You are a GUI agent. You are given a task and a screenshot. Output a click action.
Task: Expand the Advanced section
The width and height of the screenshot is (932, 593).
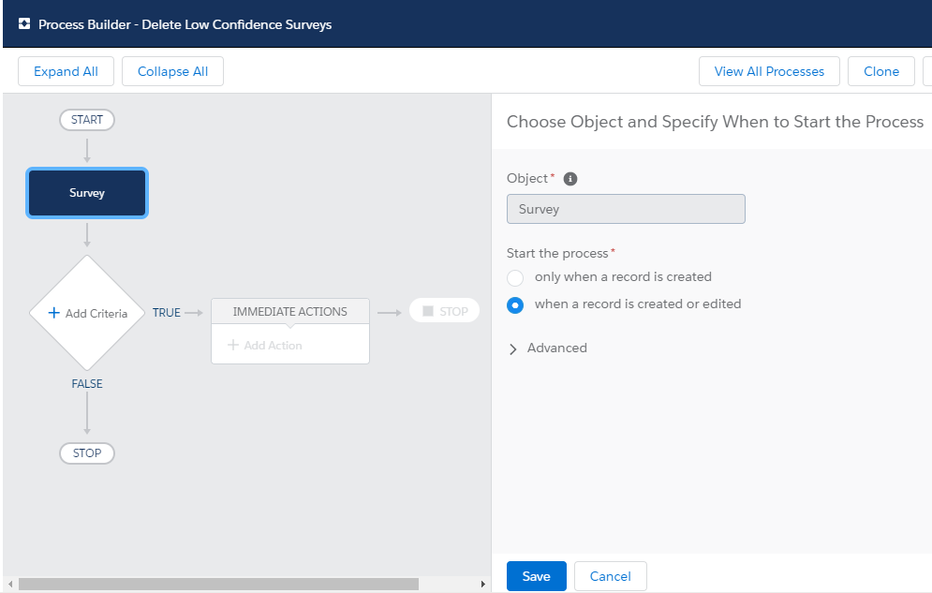tap(513, 348)
